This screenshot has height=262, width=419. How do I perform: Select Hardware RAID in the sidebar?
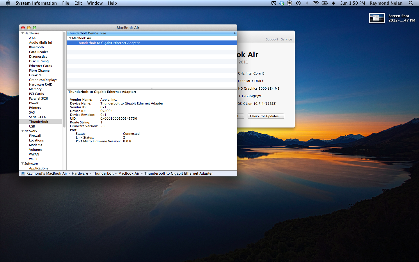pyautogui.click(x=41, y=84)
